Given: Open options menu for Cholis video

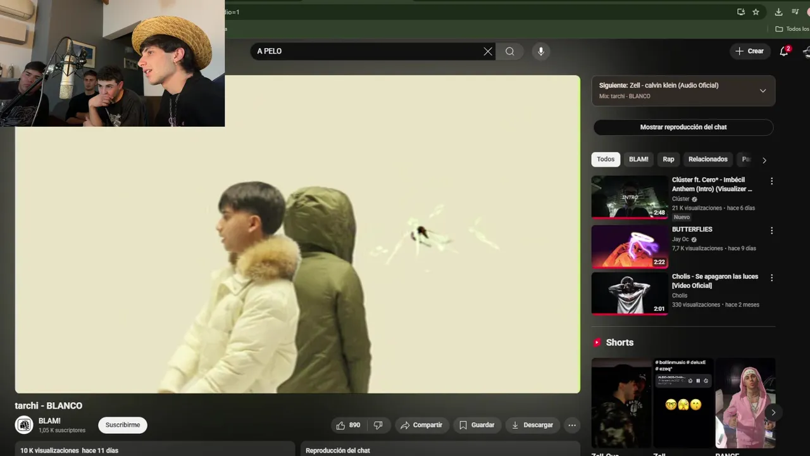Looking at the screenshot, I should point(771,278).
